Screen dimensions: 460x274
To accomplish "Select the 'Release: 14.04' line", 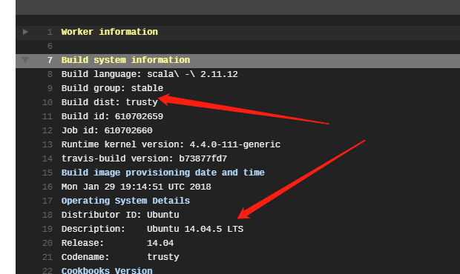I will click(117, 243).
